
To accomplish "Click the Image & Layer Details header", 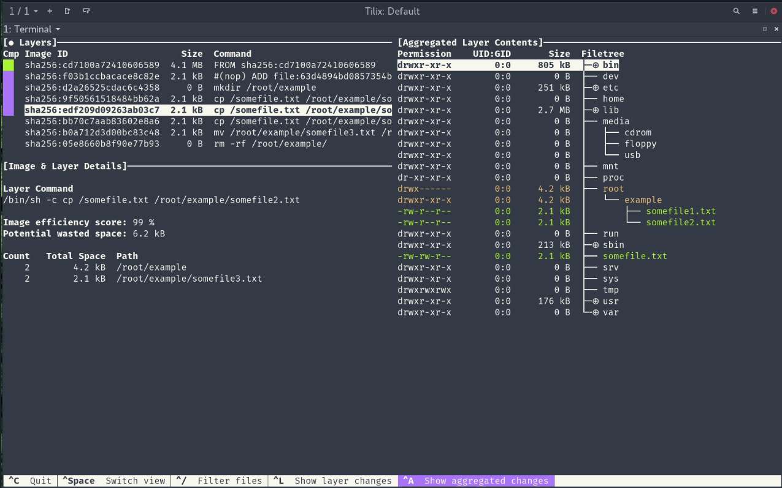I will [65, 166].
